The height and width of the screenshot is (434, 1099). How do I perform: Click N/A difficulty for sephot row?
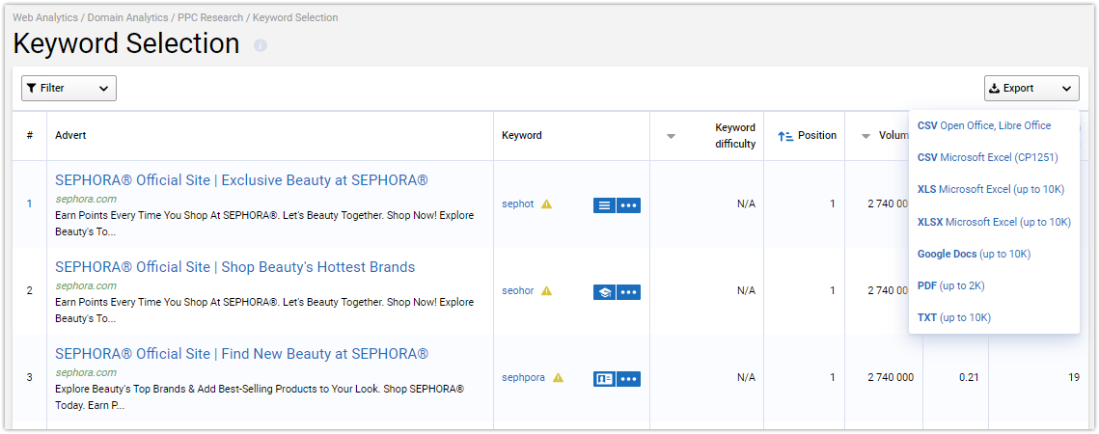(x=746, y=204)
